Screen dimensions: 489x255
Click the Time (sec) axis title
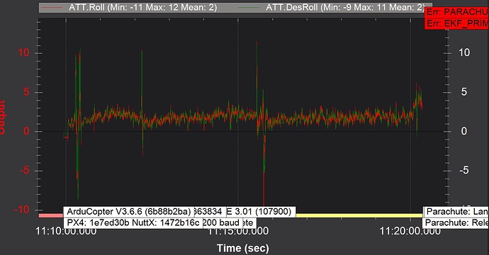click(x=242, y=249)
